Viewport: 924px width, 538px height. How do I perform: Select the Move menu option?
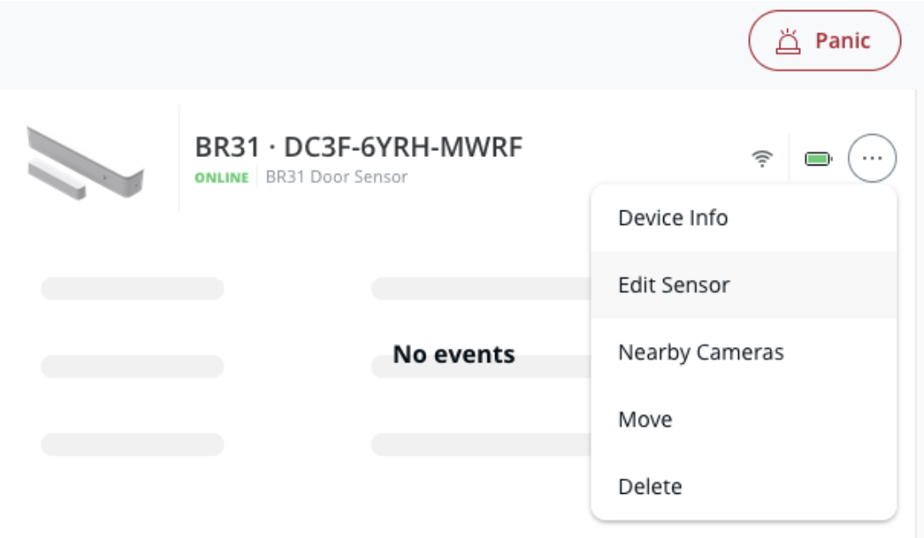click(x=645, y=419)
